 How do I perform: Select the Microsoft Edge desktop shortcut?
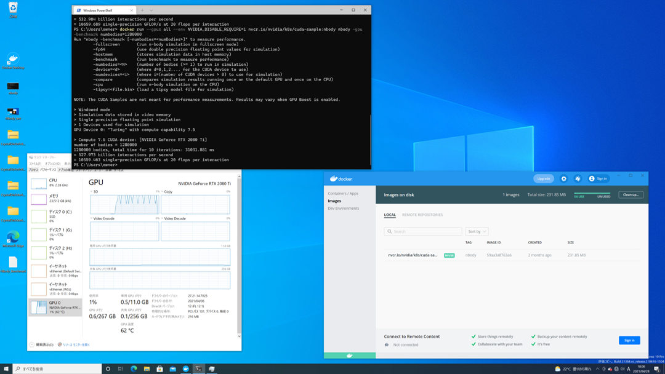(13, 239)
